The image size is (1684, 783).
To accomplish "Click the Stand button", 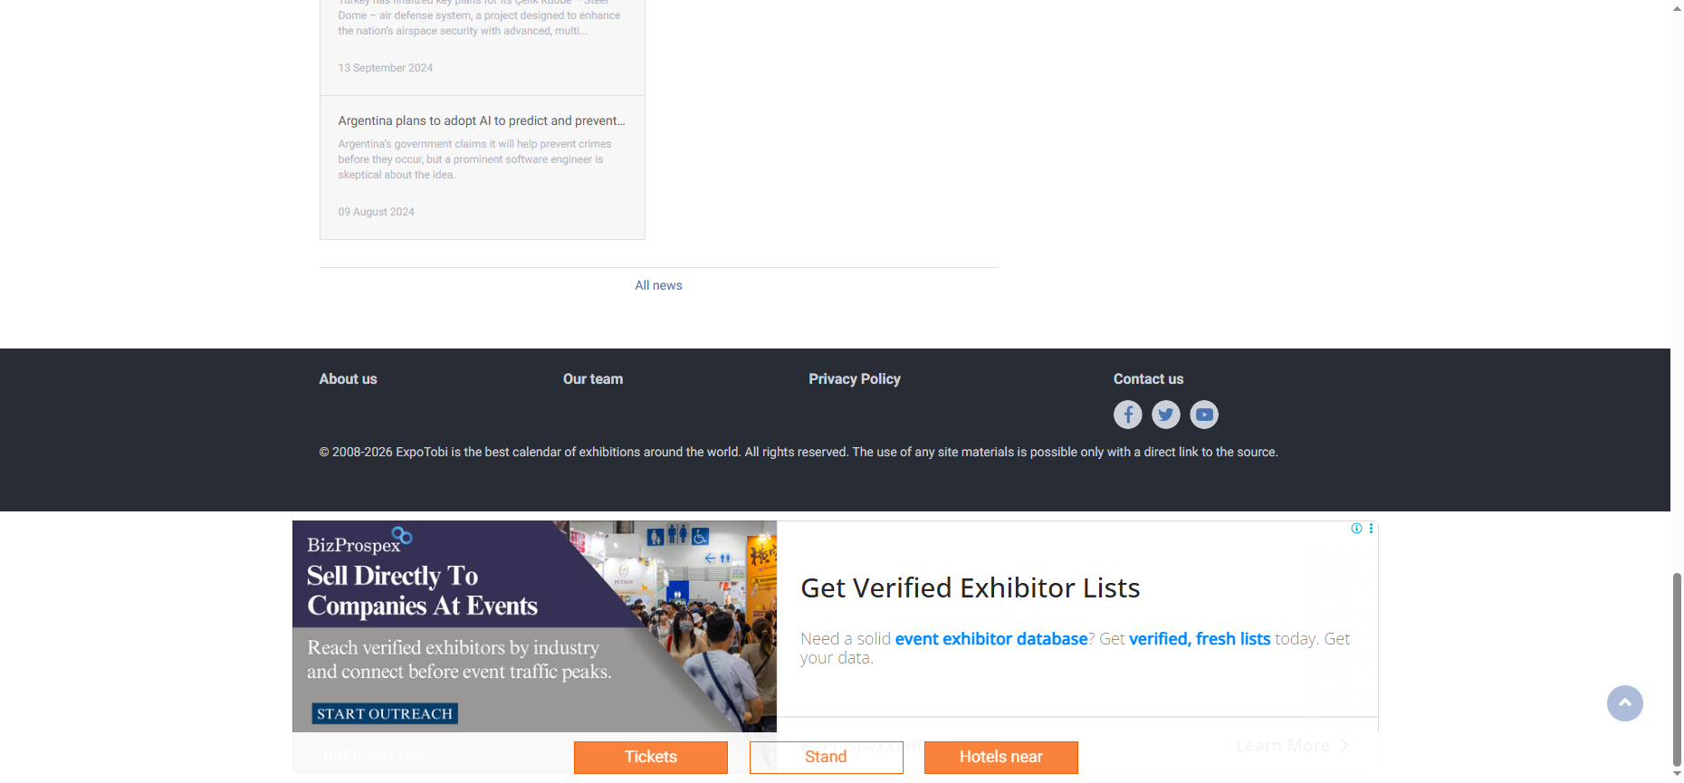I will [x=827, y=758].
